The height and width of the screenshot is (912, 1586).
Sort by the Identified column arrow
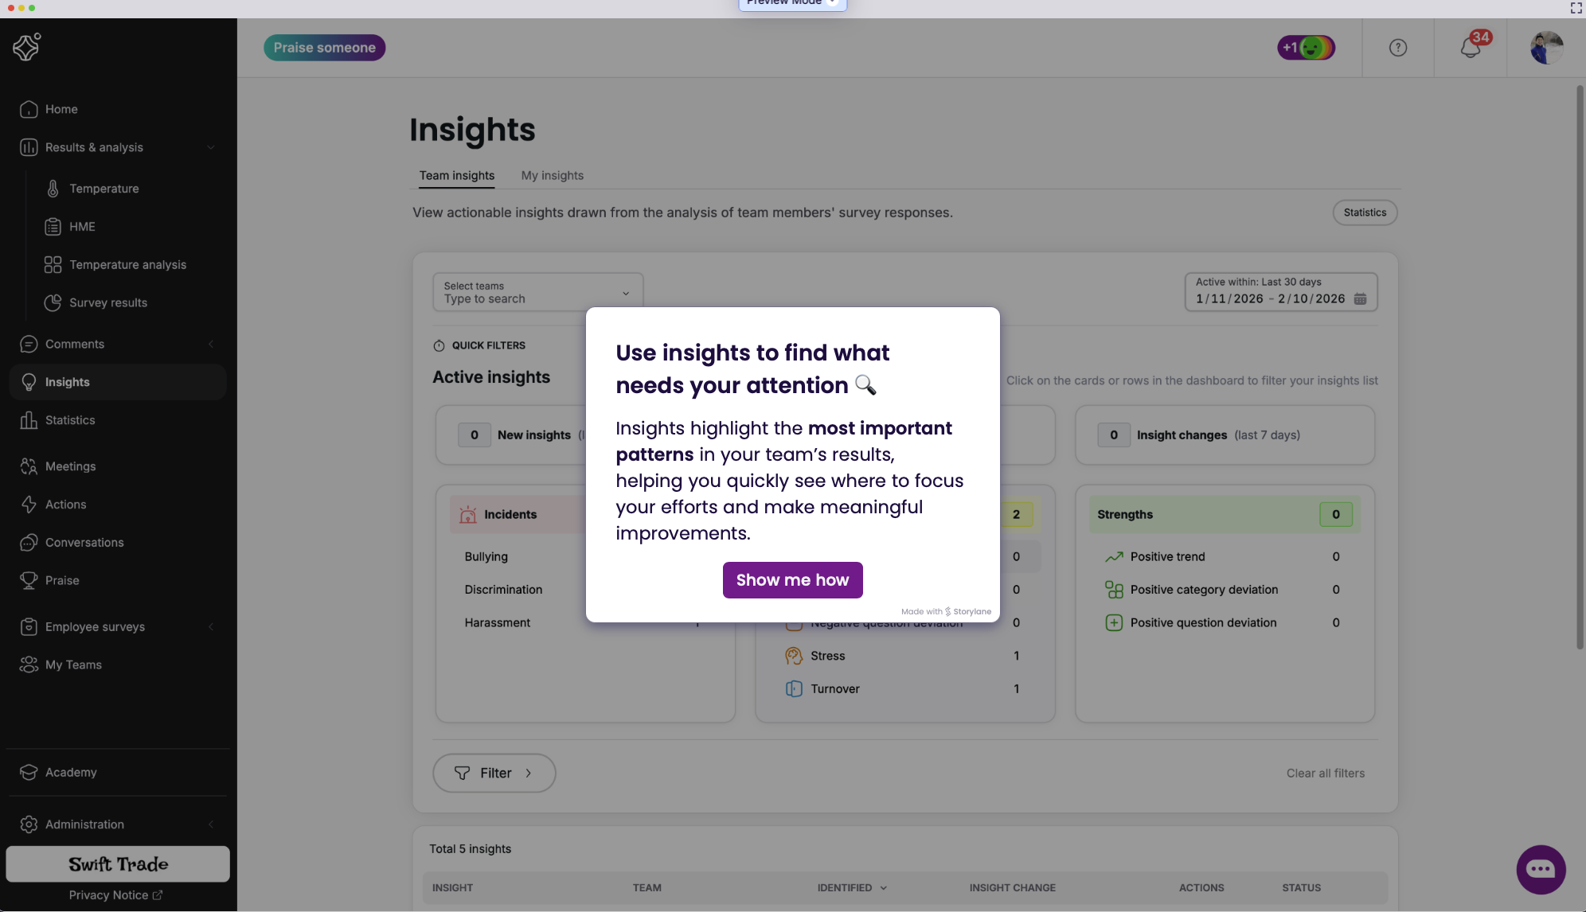click(x=883, y=888)
